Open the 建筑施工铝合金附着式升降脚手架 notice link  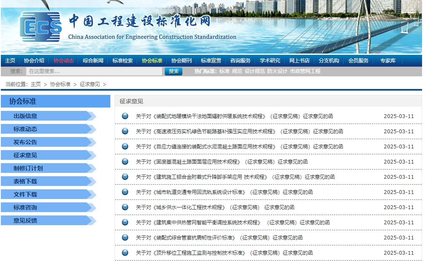(x=235, y=177)
